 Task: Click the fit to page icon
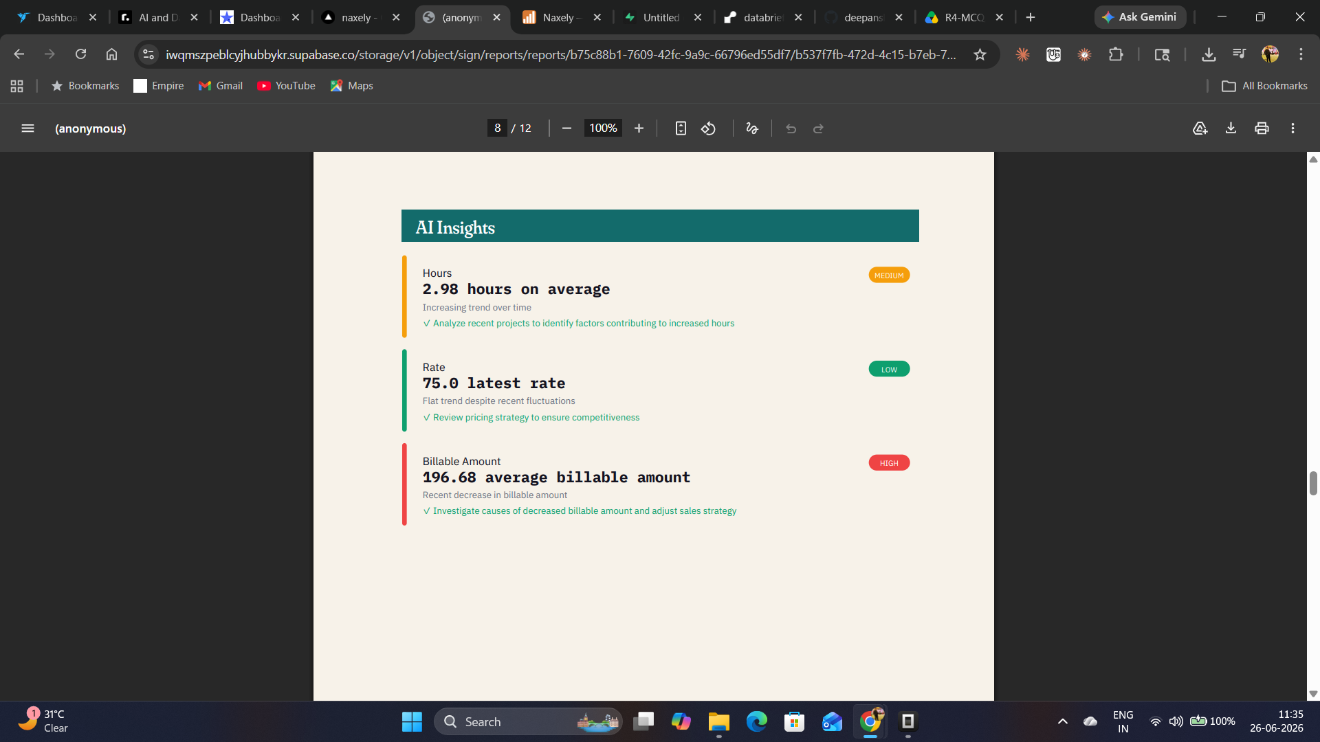[x=681, y=128]
